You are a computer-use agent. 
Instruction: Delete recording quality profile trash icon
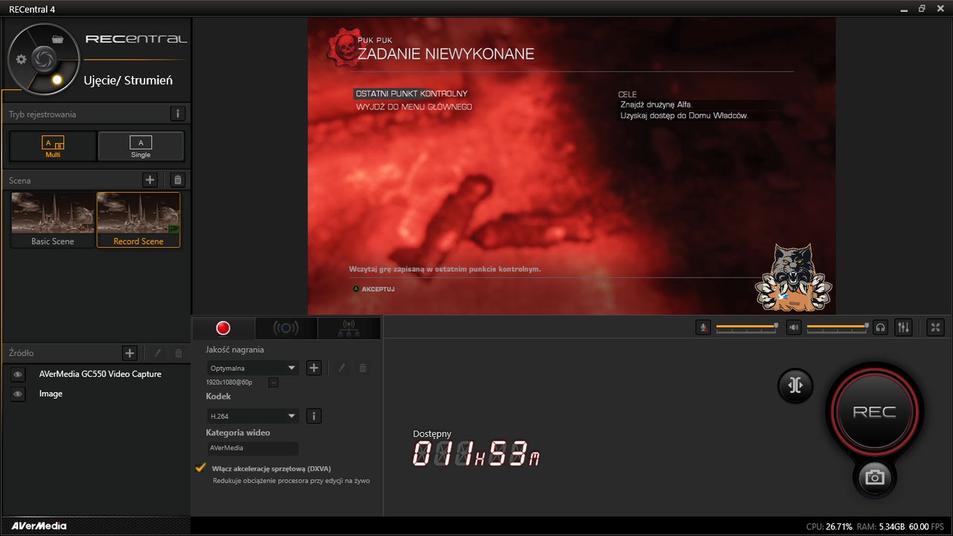click(x=363, y=368)
